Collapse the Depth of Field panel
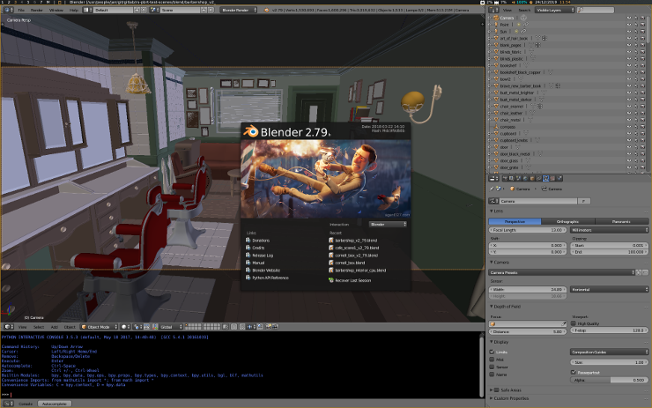The height and width of the screenshot is (408, 652). pyautogui.click(x=492, y=307)
